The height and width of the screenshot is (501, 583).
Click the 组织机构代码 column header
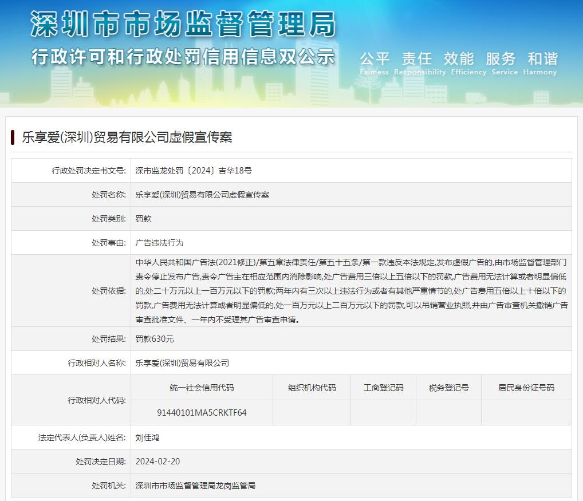(312, 388)
